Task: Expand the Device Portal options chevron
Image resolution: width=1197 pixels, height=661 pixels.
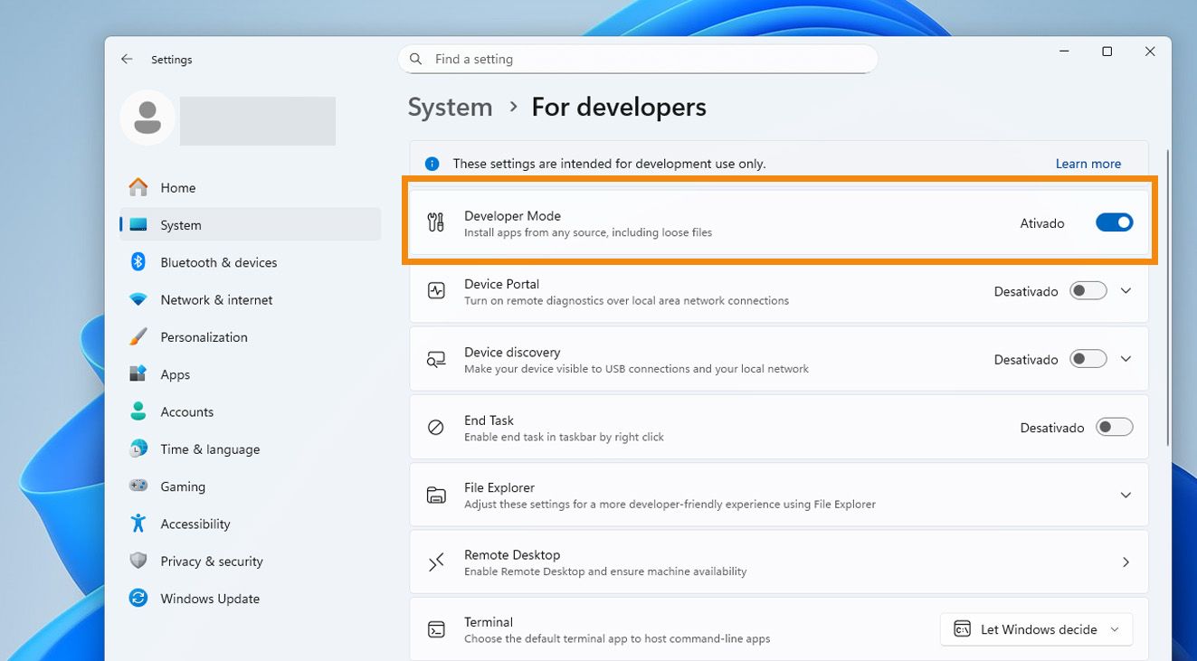Action: [x=1126, y=291]
